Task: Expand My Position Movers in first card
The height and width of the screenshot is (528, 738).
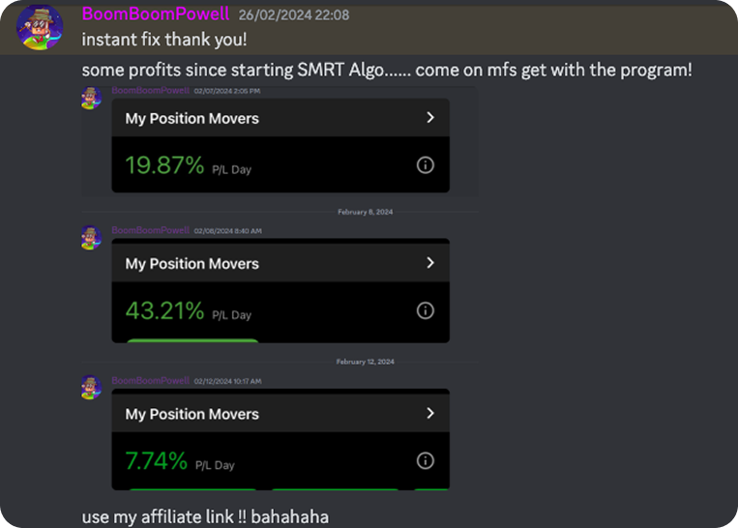Action: tap(430, 118)
